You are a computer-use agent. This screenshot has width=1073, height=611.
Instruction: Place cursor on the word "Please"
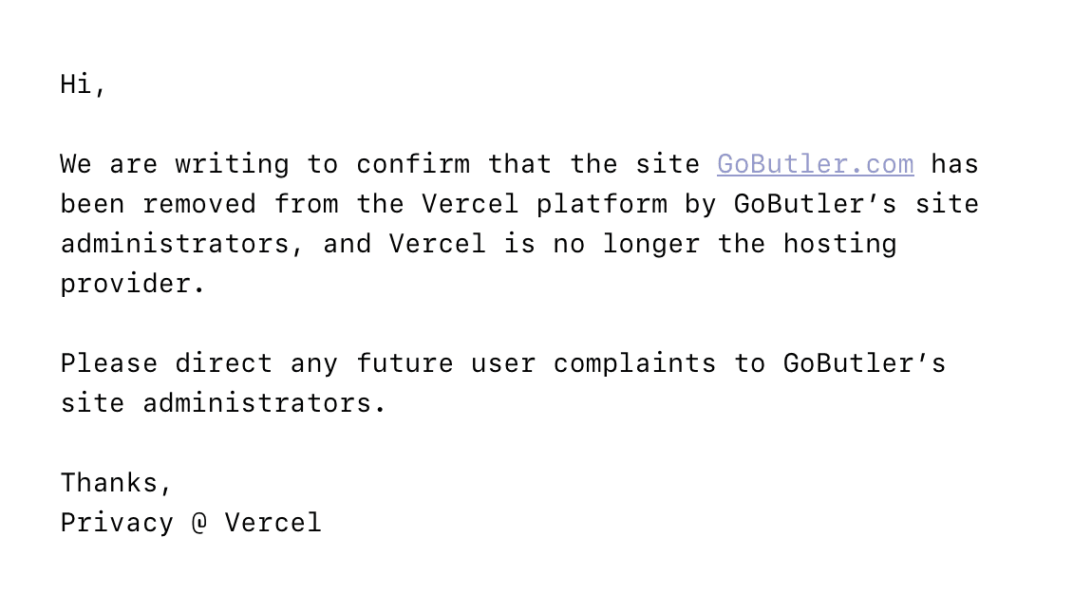pos(109,363)
